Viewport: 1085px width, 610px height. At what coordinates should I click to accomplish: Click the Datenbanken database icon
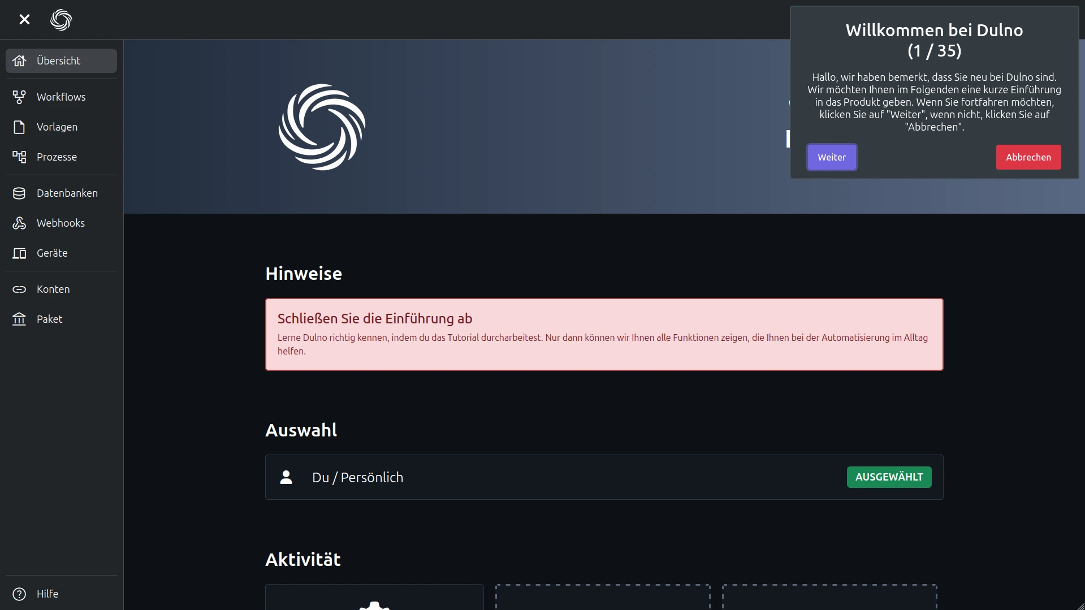pos(19,193)
